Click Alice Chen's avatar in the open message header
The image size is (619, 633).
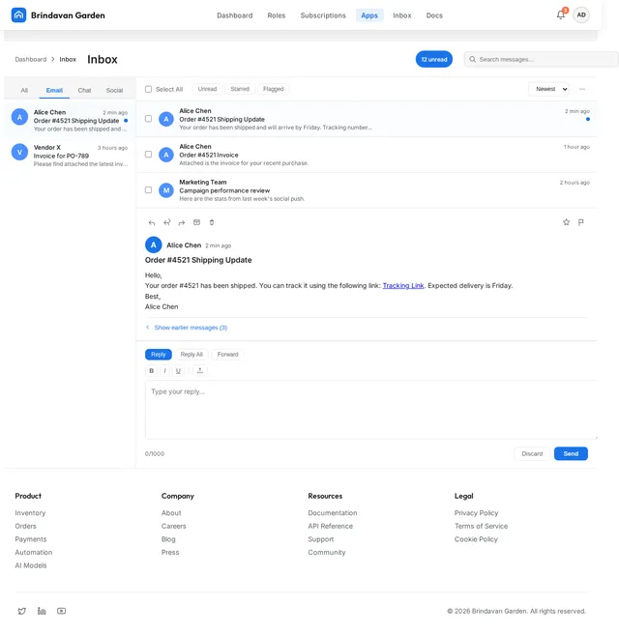pos(154,245)
